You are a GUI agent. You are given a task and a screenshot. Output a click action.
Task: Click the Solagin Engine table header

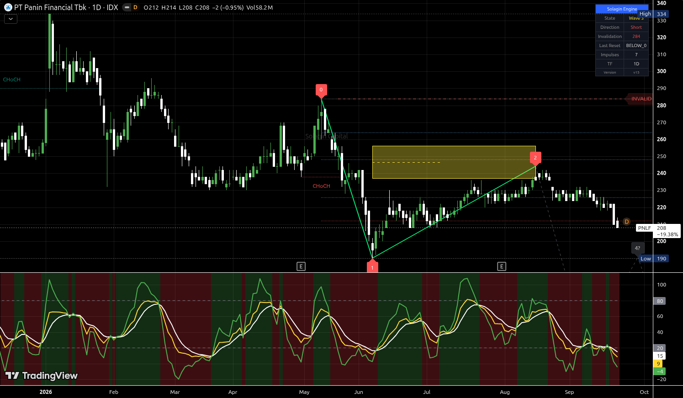622,9
